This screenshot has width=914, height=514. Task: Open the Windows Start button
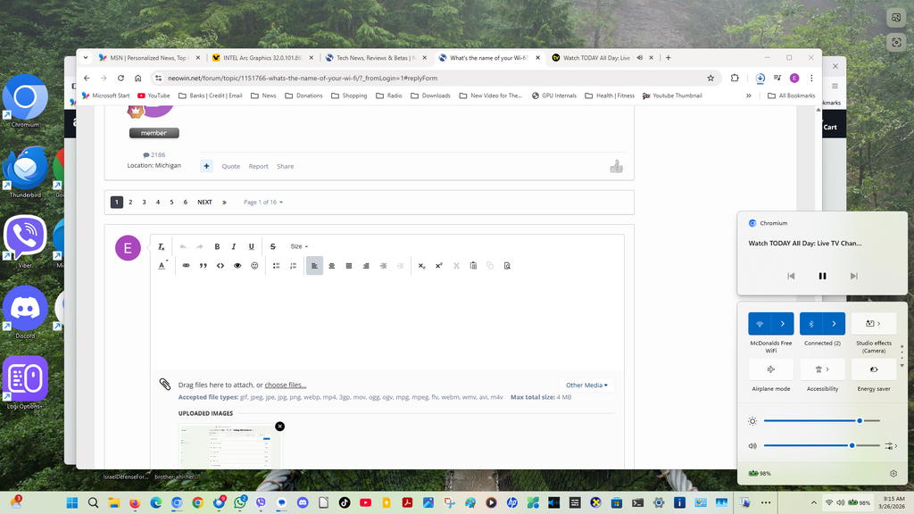pos(71,503)
